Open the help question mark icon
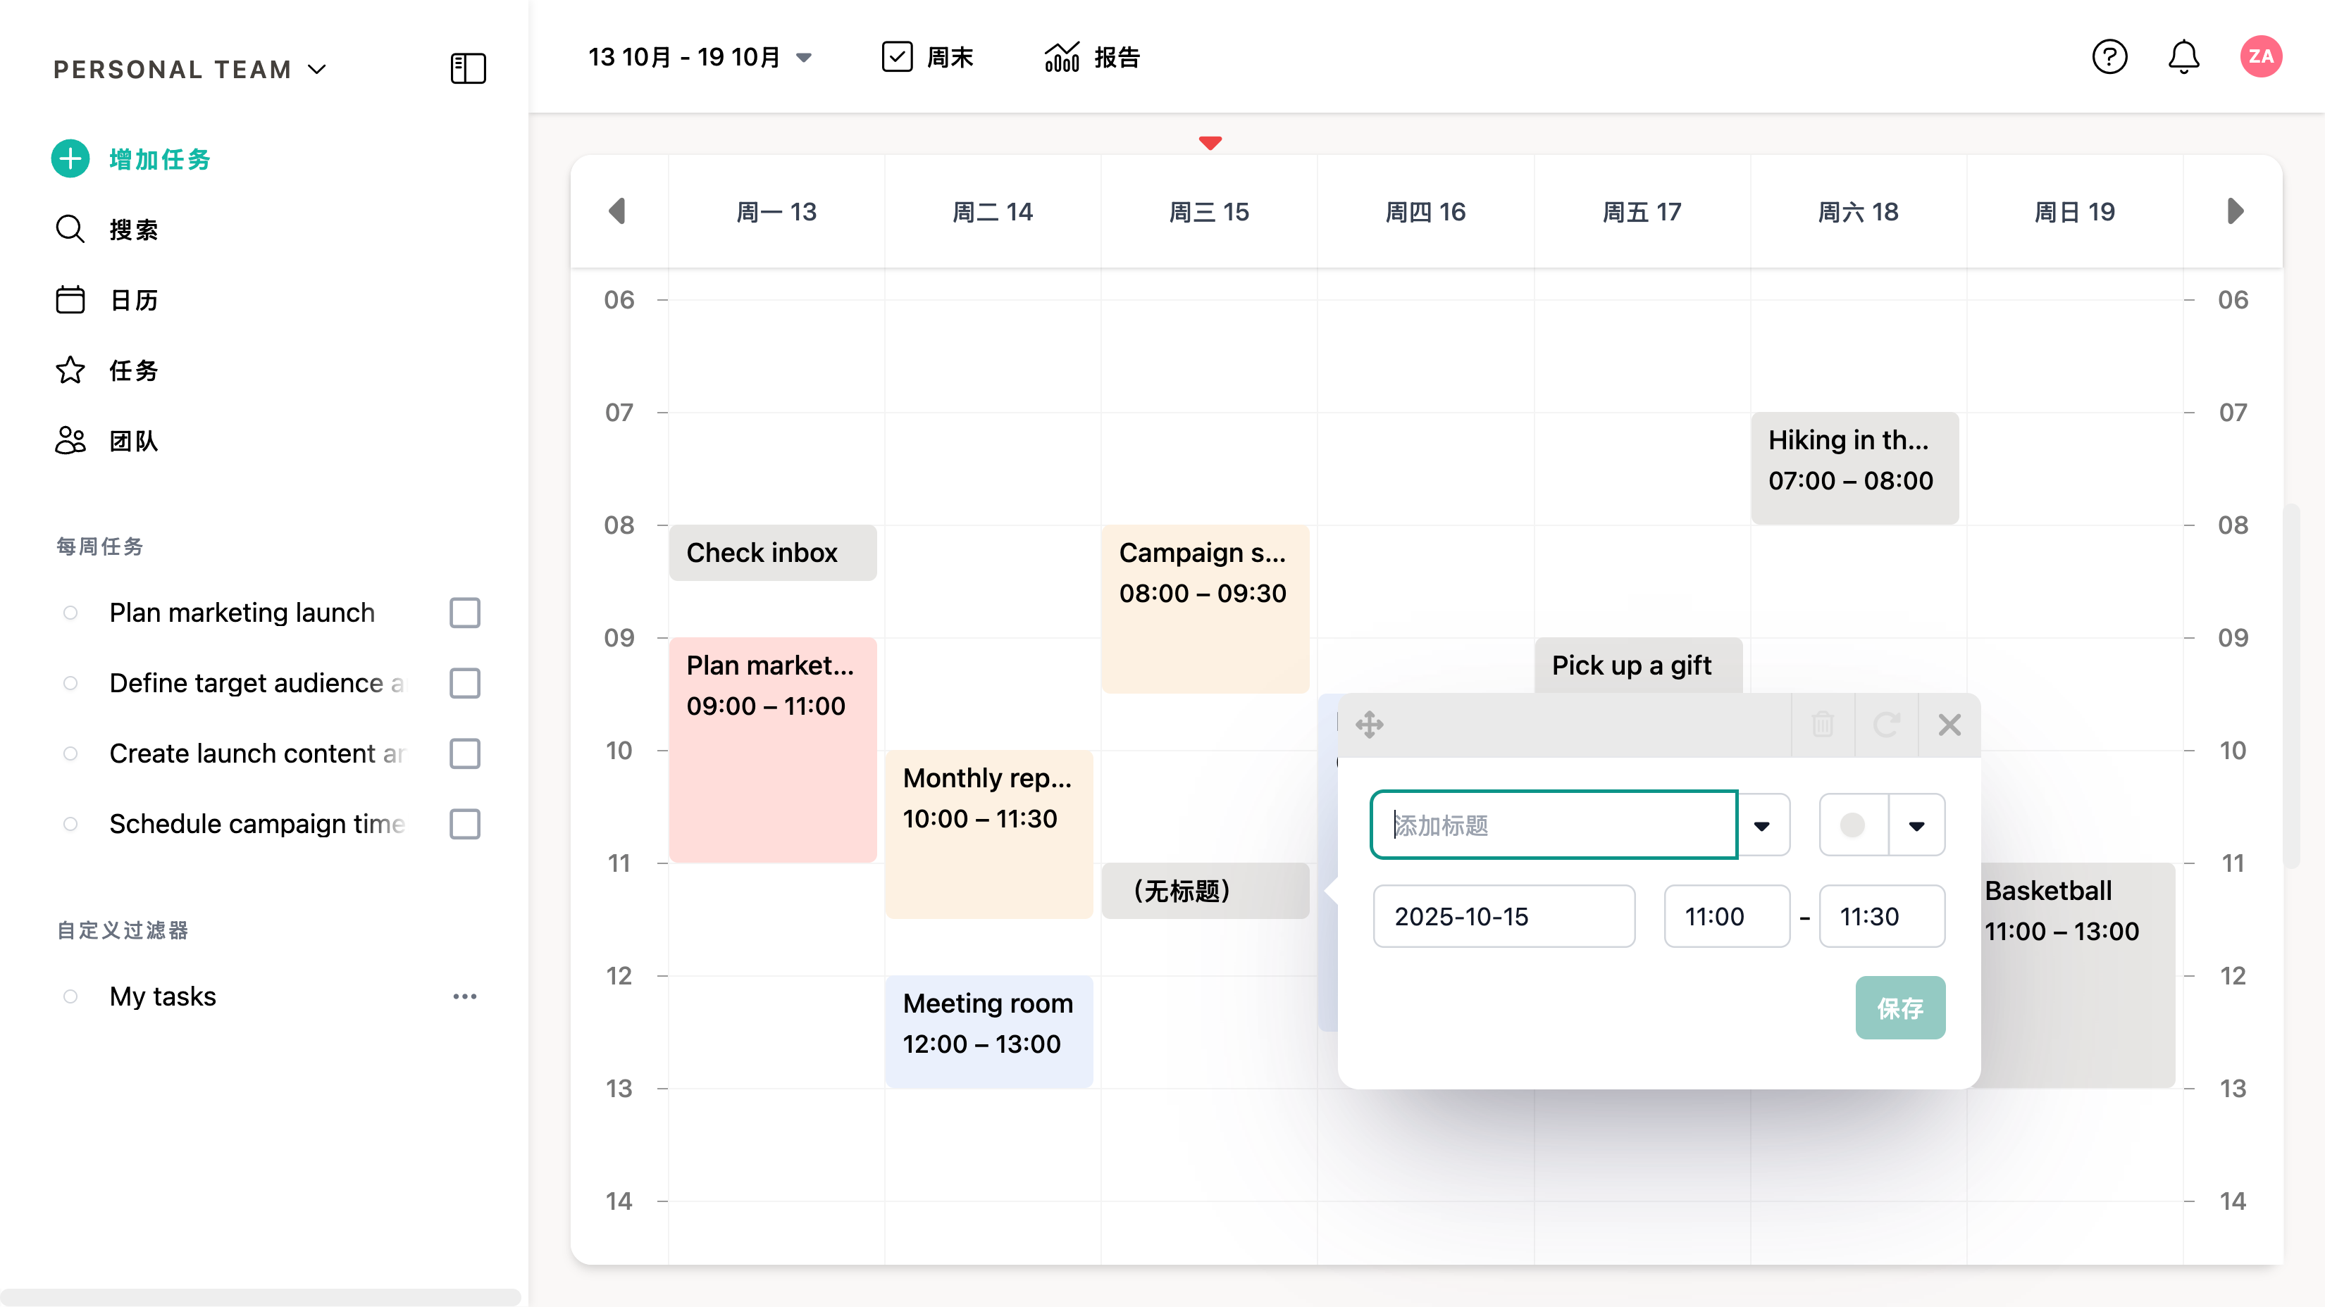The width and height of the screenshot is (2325, 1307). 2109,57
